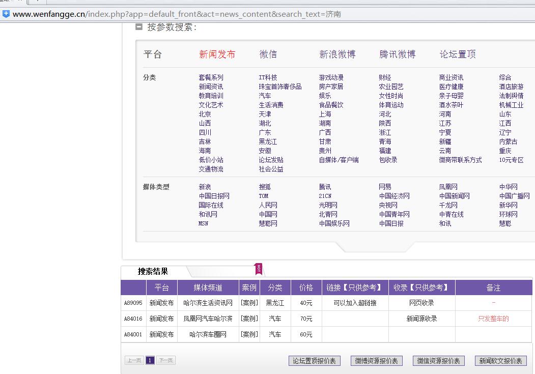535x374 pixels.
Task: Choose the 云南 region filter
Action: [445, 151]
